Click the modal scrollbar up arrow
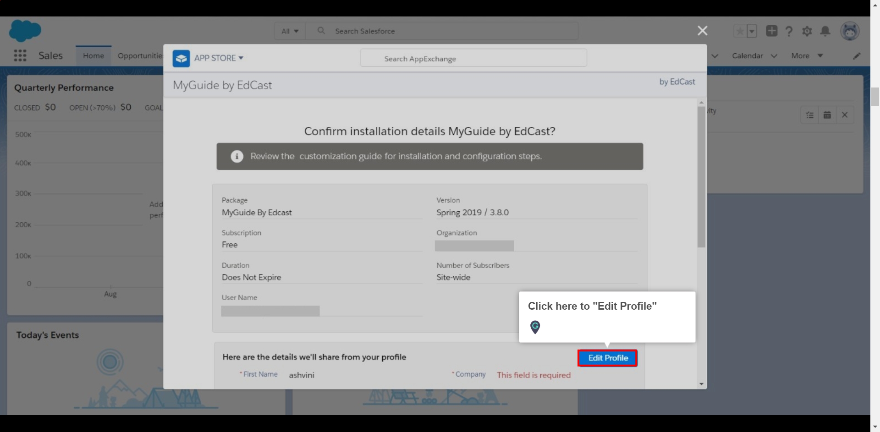 tap(701, 102)
